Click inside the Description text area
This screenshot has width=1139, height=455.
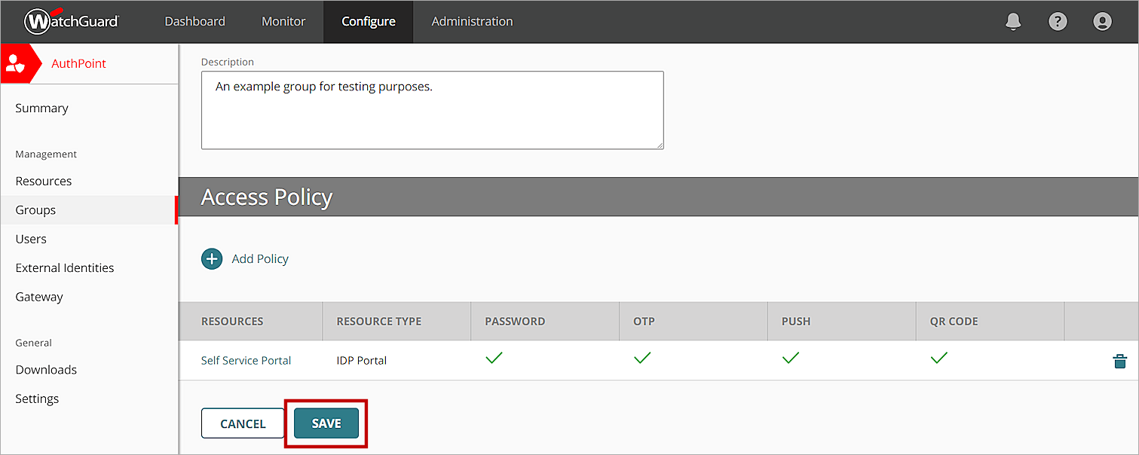[x=432, y=109]
